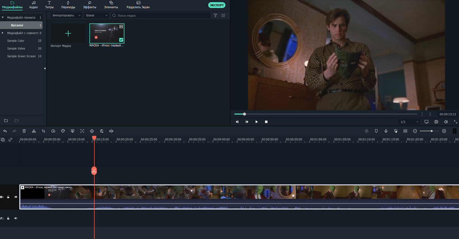Expand the Медиафайл с совместным tree node
459x239 pixels.
[x=3, y=33]
